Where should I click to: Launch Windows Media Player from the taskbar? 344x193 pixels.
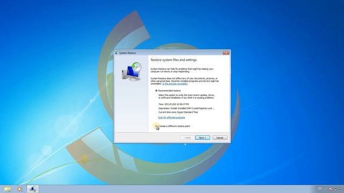coord(20,189)
